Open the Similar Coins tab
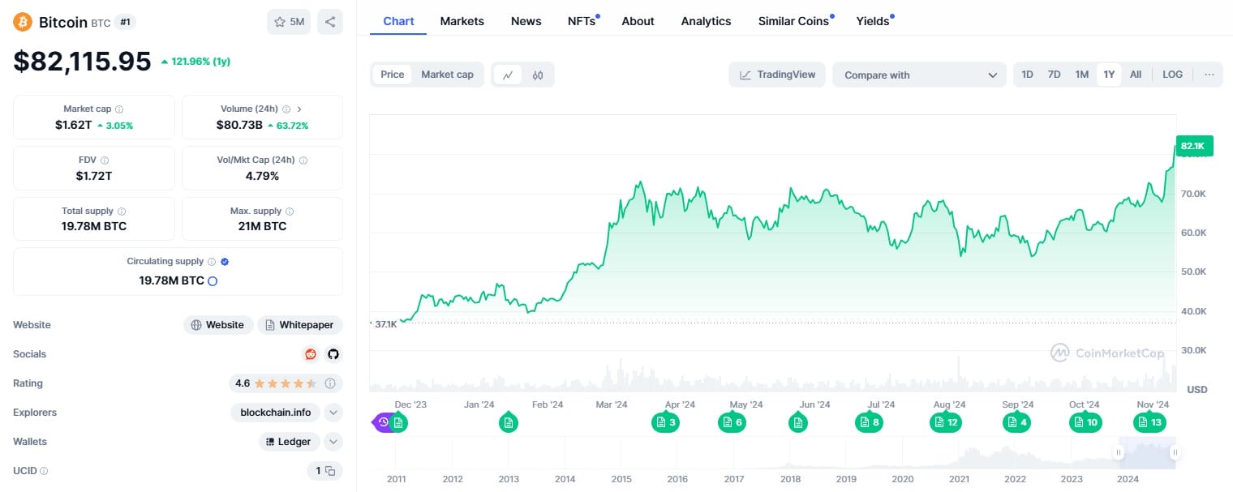This screenshot has height=492, width=1233. (794, 21)
